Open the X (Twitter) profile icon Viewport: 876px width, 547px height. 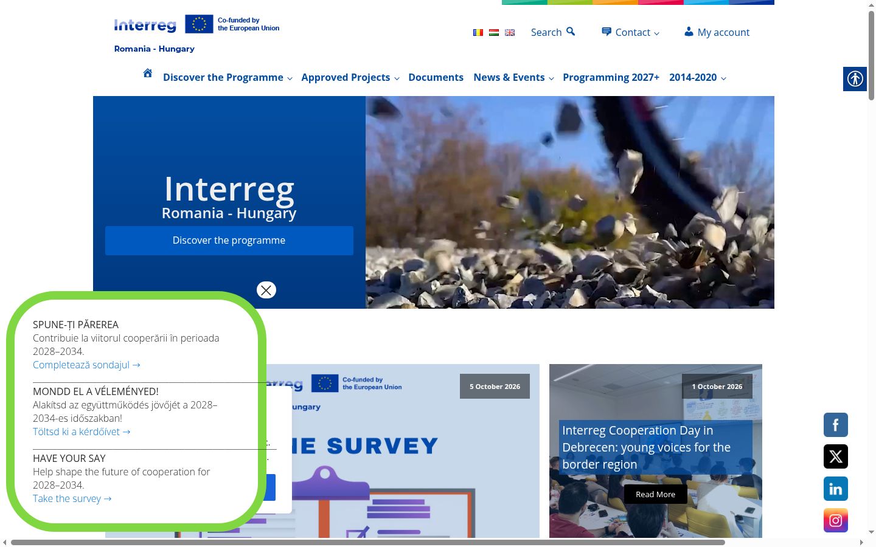point(836,456)
